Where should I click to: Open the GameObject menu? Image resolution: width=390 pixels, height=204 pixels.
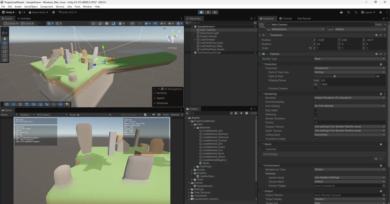coord(31,6)
